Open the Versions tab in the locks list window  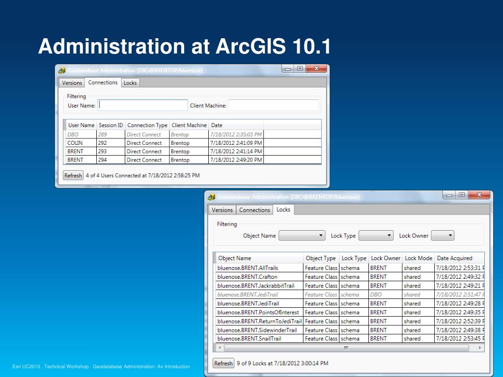pos(223,210)
